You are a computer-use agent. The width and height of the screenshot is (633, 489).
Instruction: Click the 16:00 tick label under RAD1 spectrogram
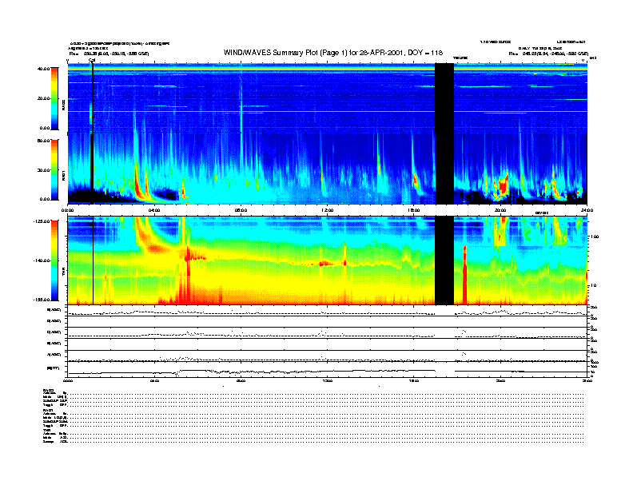(414, 210)
